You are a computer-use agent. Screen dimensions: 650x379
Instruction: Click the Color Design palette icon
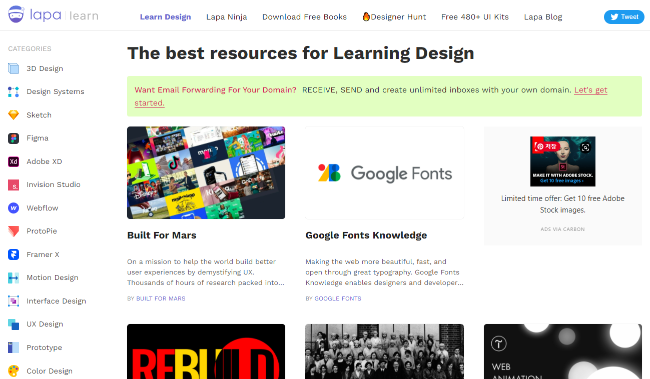14,371
